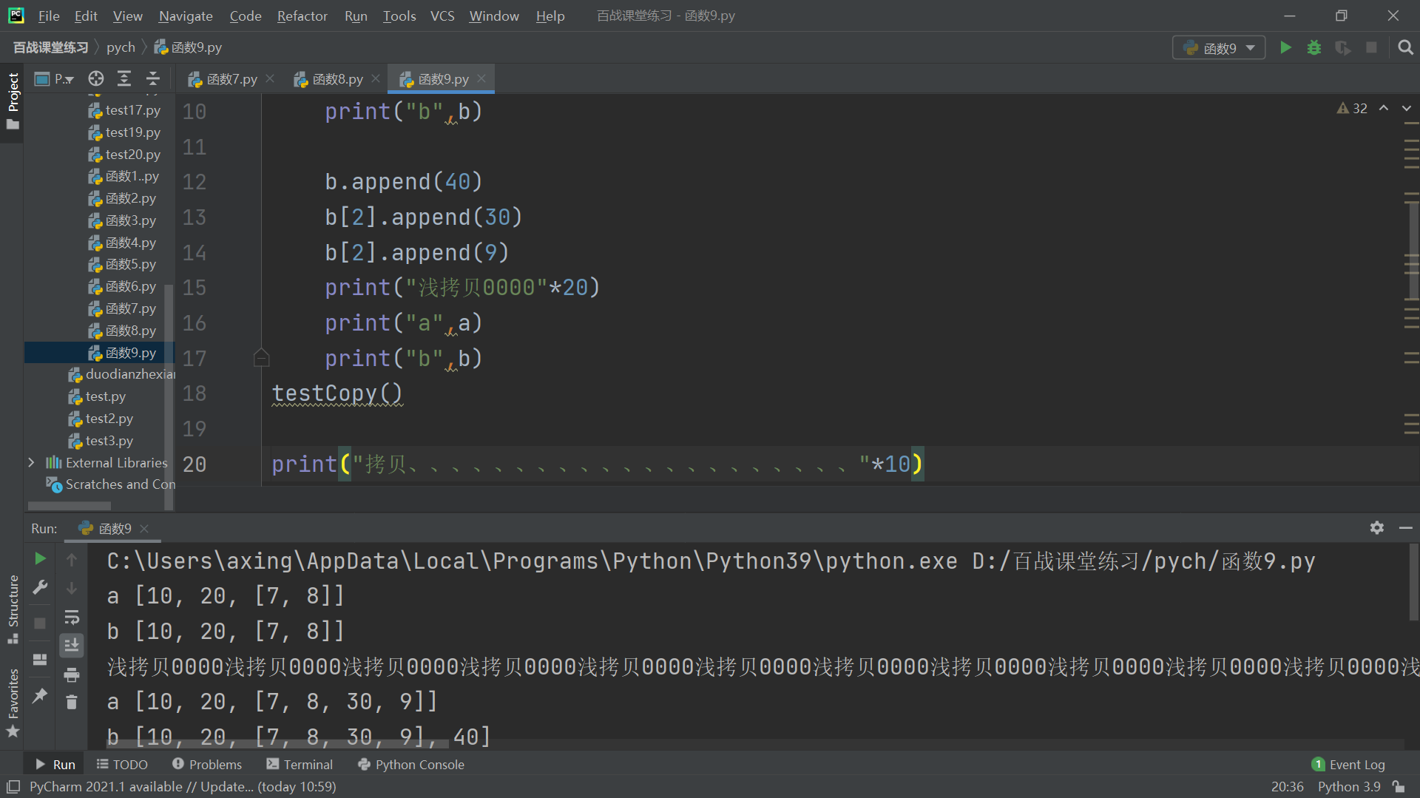Image resolution: width=1420 pixels, height=798 pixels.
Task: Open the Edit menu
Action: (86, 16)
